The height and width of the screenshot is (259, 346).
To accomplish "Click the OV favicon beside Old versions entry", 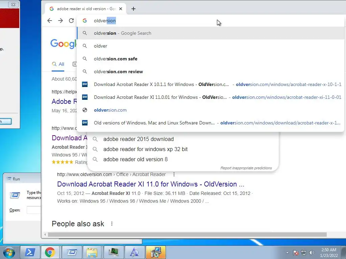I will pyautogui.click(x=85, y=123).
